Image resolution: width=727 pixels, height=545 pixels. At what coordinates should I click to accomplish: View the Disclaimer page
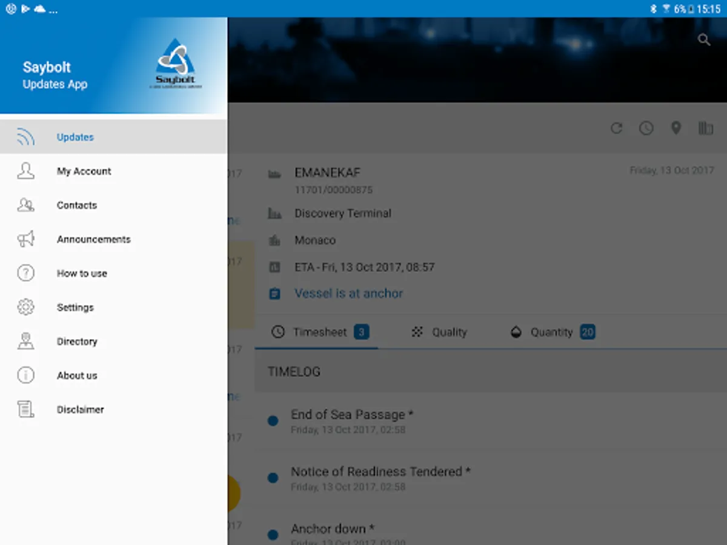(x=113, y=409)
